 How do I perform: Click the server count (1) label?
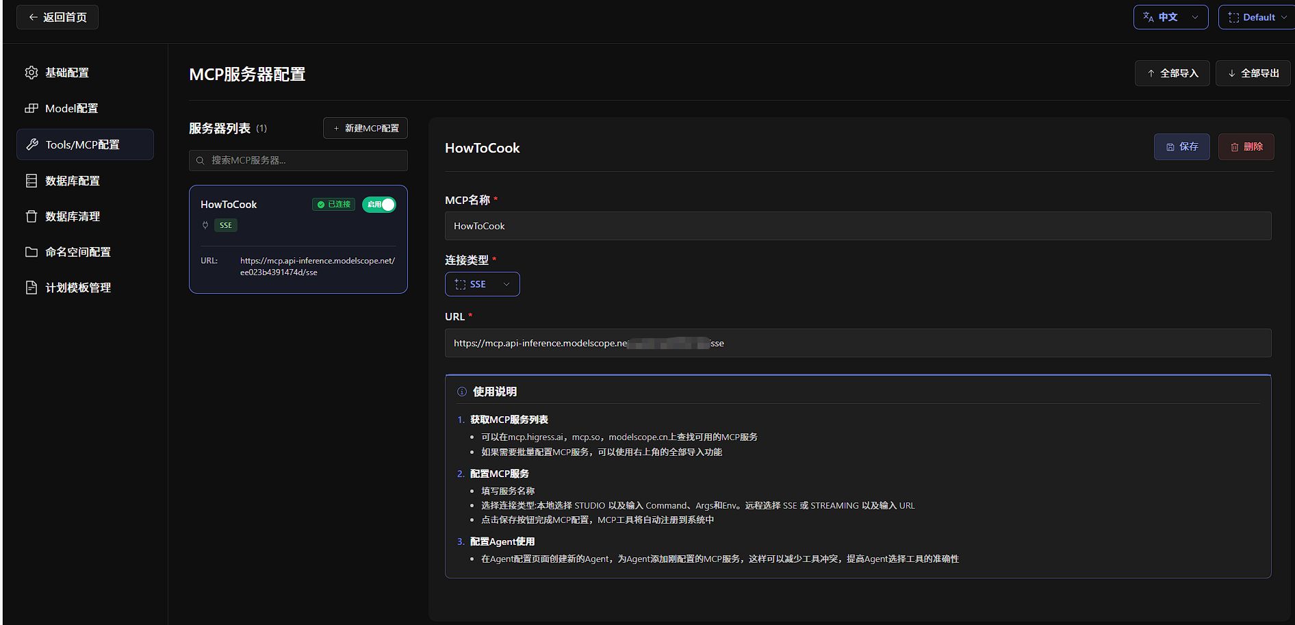pyautogui.click(x=261, y=128)
